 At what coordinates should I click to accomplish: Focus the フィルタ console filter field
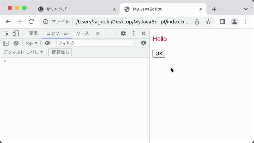[95, 43]
